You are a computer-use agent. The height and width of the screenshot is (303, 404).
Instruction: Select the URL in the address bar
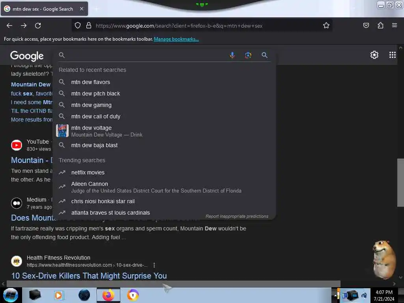pyautogui.click(x=179, y=26)
